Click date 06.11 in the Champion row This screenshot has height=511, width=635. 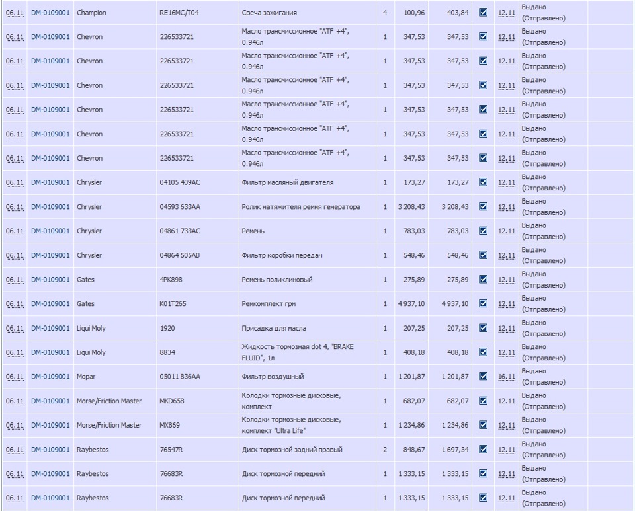click(15, 13)
